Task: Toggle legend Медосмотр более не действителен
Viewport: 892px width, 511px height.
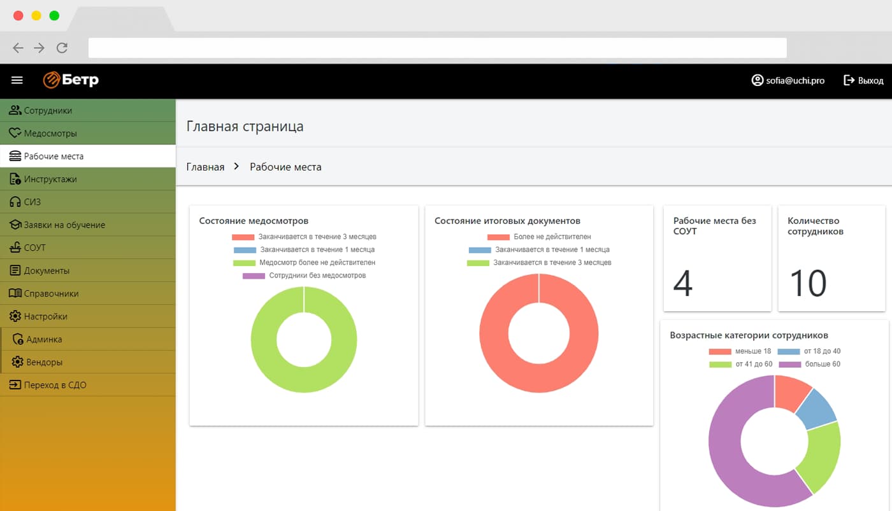Action: click(304, 262)
